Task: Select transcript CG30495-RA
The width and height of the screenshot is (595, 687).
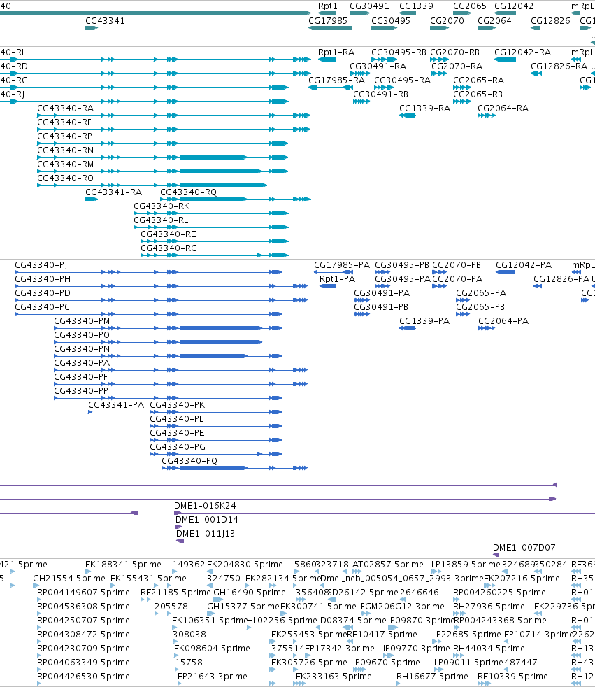Action: [x=402, y=80]
